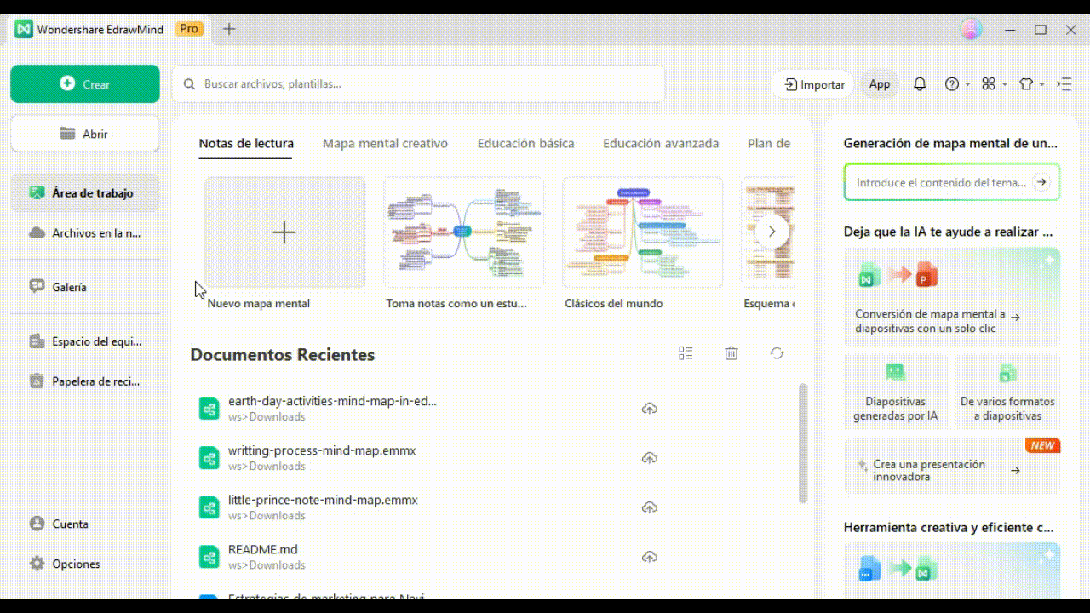The image size is (1090, 613).
Task: Click refresh icon beside recent documents
Action: (777, 353)
